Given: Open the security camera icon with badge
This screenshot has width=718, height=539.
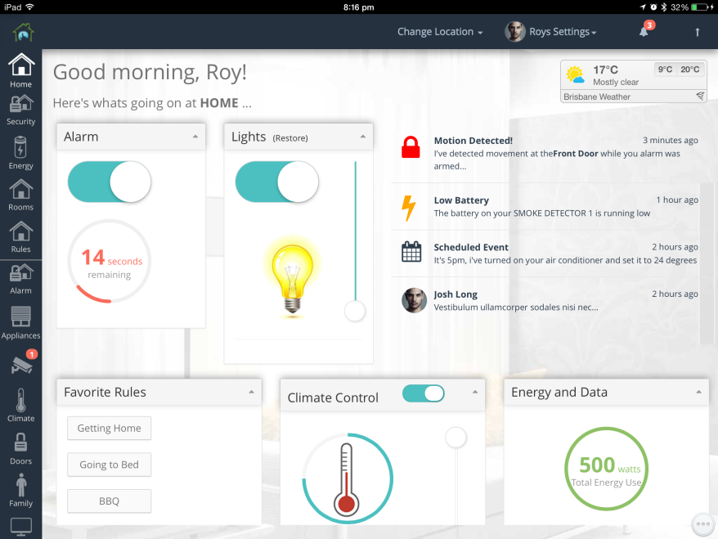Looking at the screenshot, I should pyautogui.click(x=22, y=364).
